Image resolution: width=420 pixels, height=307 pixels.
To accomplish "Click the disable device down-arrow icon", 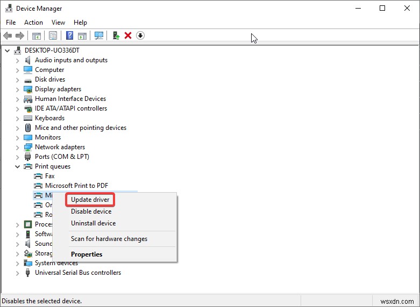I will pyautogui.click(x=140, y=35).
